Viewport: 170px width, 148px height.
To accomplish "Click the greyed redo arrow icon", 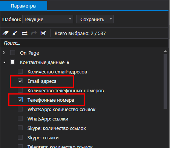I will coord(34,33).
